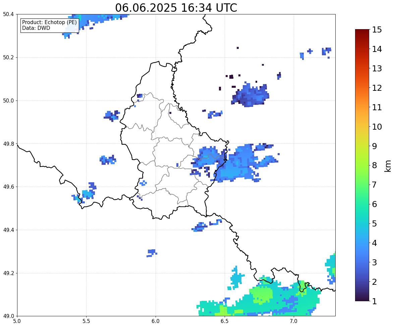
Task: Click the colorbar tick label 13
Action: tap(377, 68)
